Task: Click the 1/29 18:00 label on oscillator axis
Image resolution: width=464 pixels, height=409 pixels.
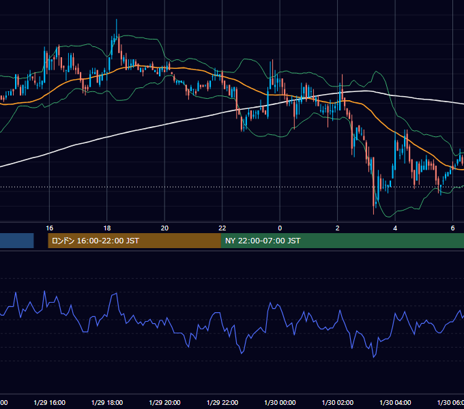Action: click(107, 403)
